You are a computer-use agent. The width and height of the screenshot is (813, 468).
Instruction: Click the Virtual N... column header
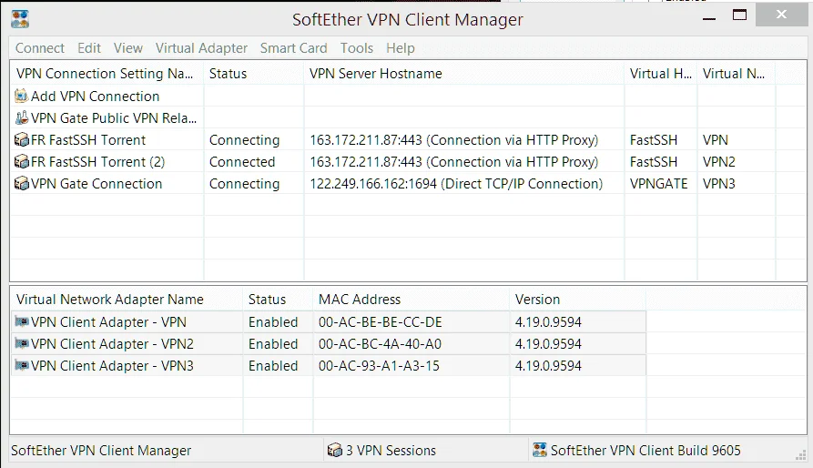(737, 74)
